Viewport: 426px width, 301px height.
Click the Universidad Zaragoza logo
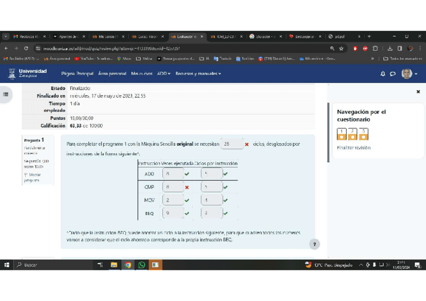click(x=28, y=74)
